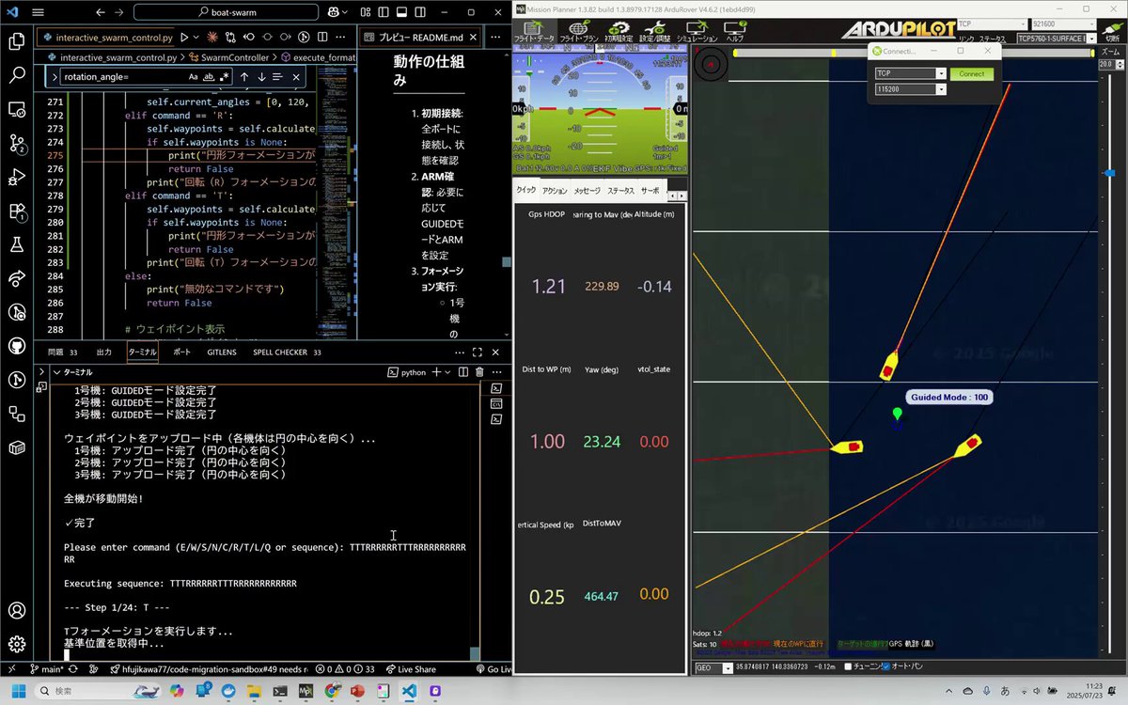Open the Extensions view
The width and height of the screenshot is (1128, 705).
tap(16, 211)
